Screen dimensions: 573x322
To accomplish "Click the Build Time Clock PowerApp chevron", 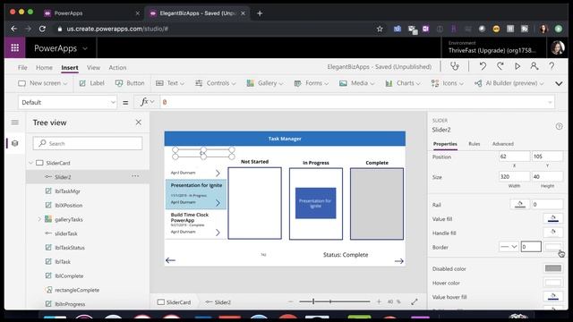I will (218, 233).
